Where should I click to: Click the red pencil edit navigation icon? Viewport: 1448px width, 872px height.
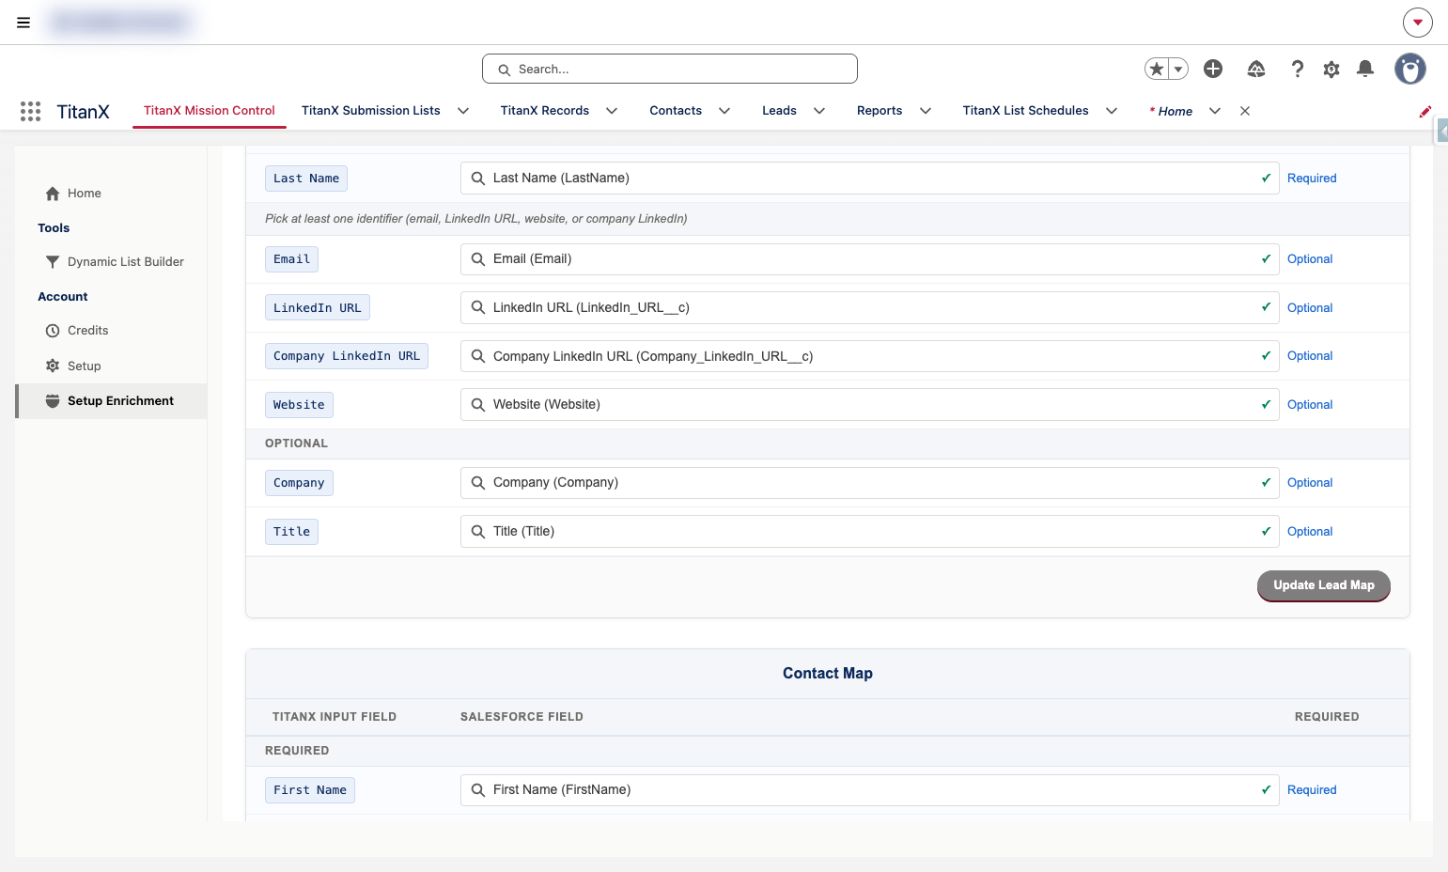coord(1425,111)
